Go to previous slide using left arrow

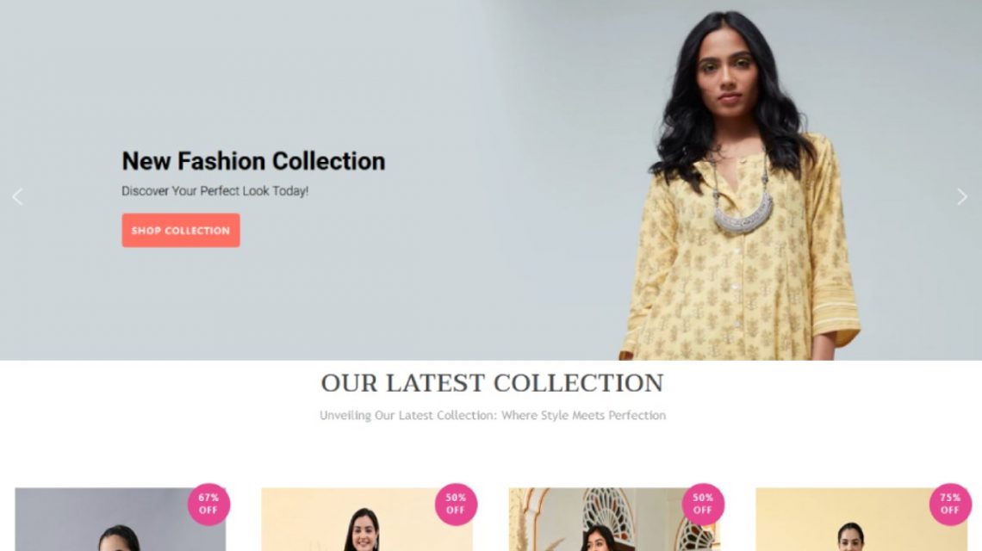[x=17, y=196]
